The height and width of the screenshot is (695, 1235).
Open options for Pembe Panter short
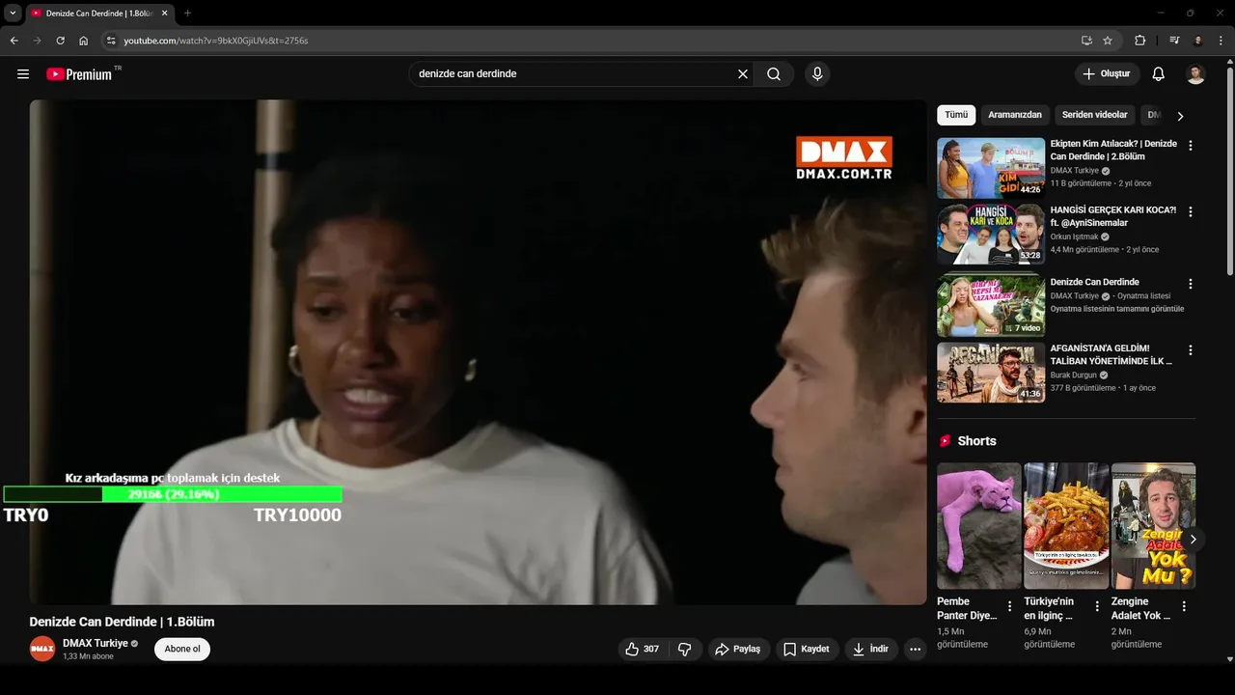(x=1010, y=607)
